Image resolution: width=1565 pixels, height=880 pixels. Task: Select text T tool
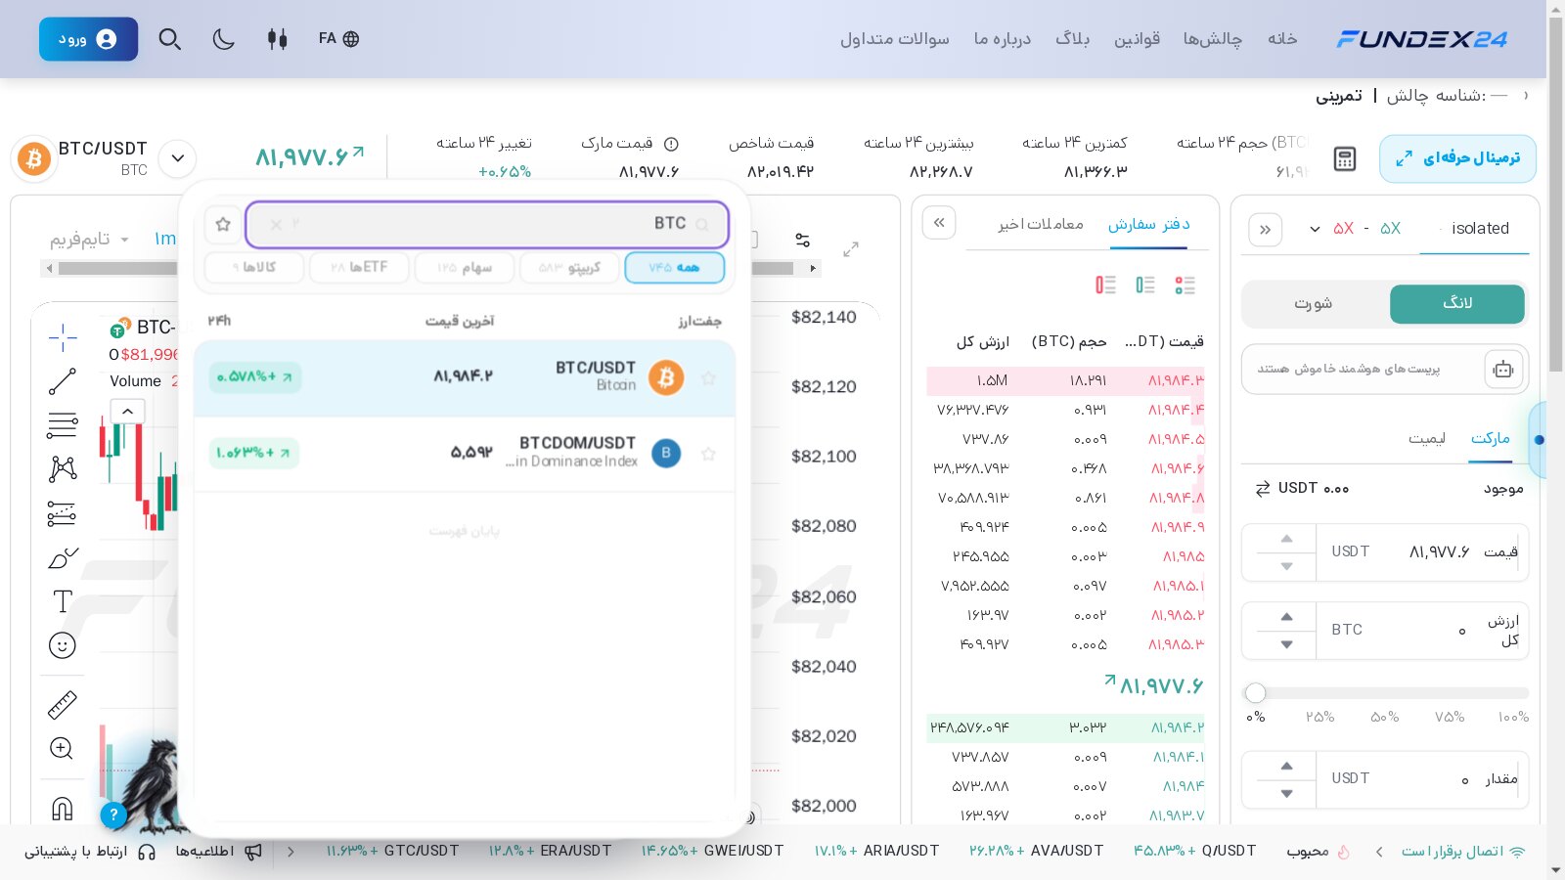(x=63, y=601)
